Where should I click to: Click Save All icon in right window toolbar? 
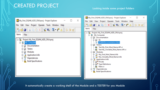click(94, 25)
